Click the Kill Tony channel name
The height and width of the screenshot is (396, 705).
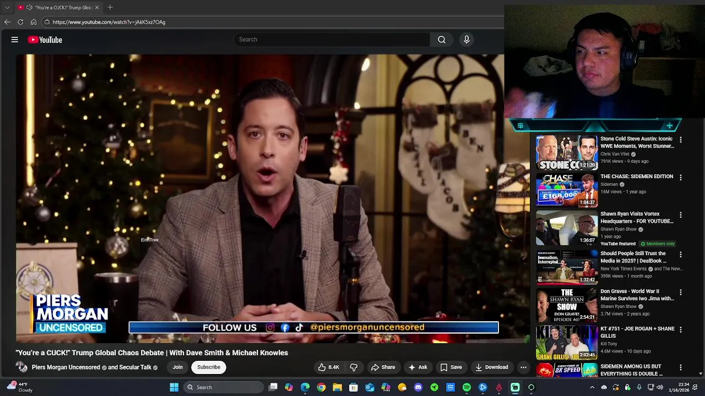point(609,344)
